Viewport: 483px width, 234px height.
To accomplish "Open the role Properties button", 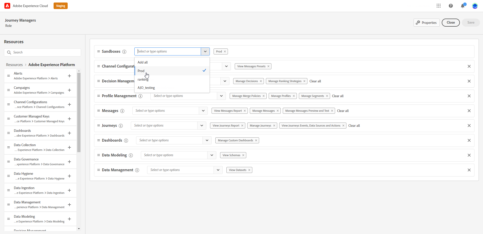I will point(426,23).
